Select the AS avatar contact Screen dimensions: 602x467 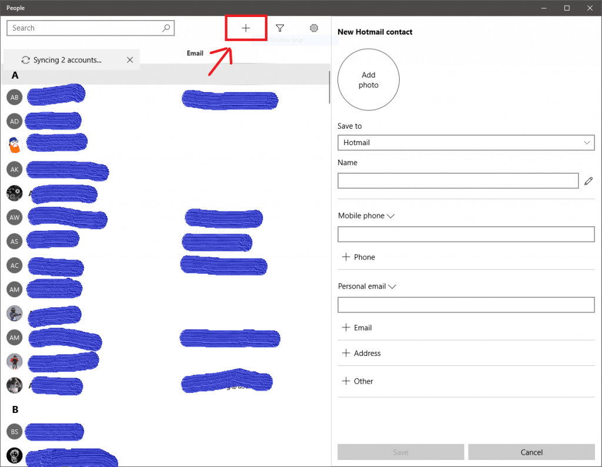tap(15, 241)
